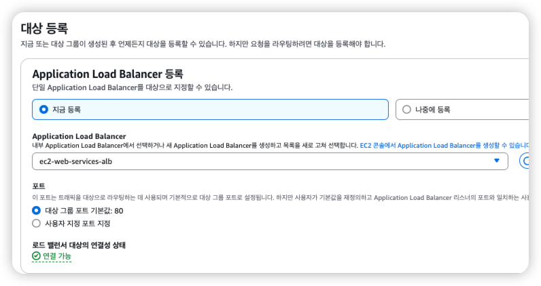The height and width of the screenshot is (286, 541).
Task: Click the '로드 밸런서 대상의 연결성 상태' label
Action: [79, 245]
